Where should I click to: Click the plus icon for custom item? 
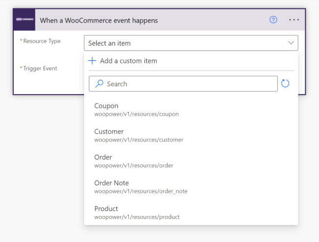[x=92, y=61]
